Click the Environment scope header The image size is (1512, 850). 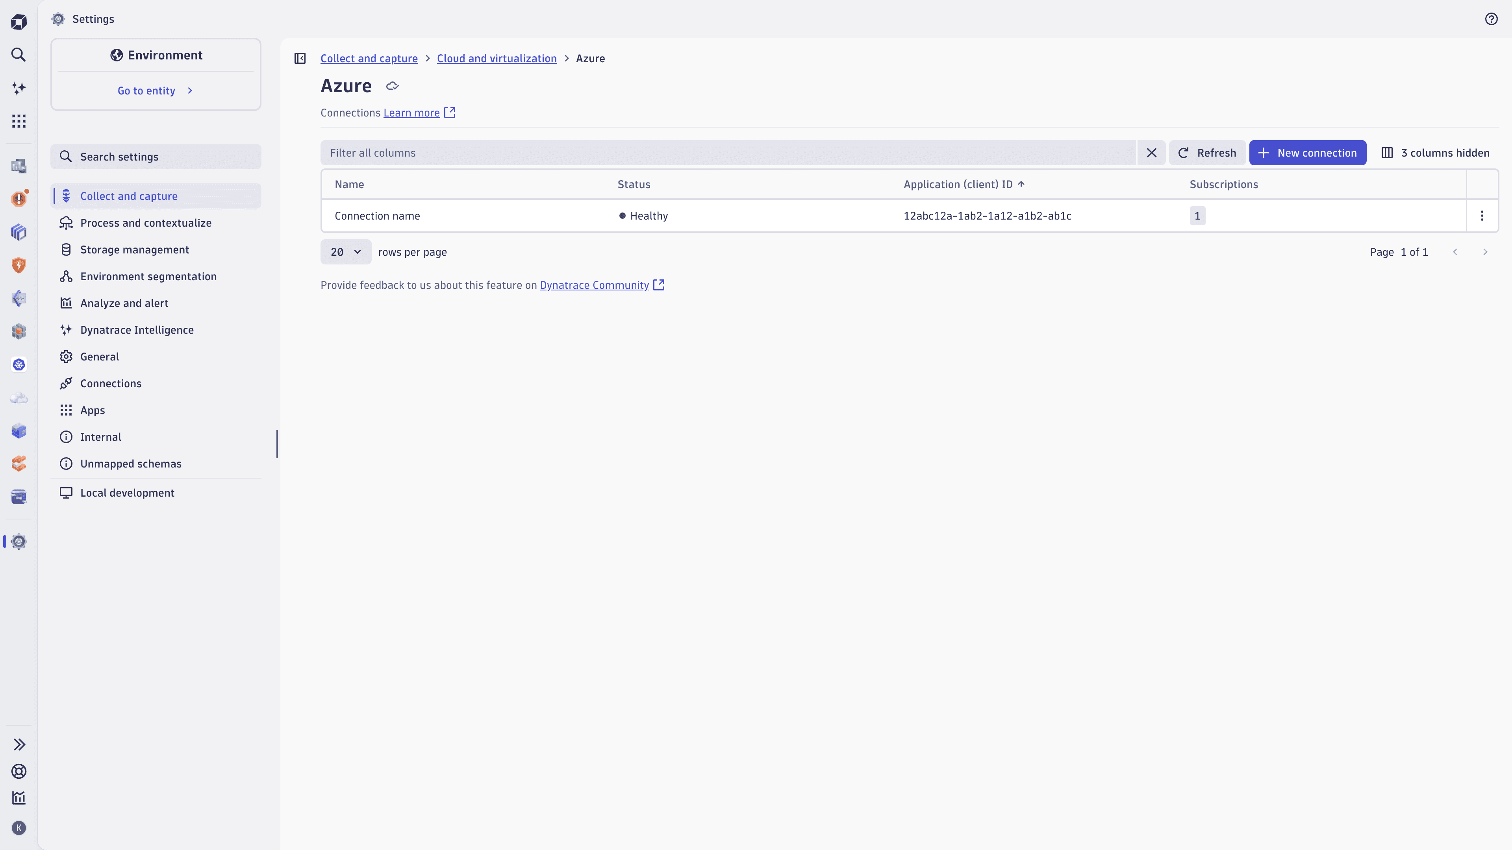[x=156, y=55]
